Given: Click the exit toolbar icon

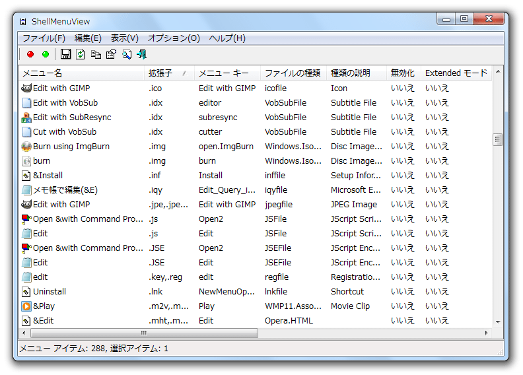Looking at the screenshot, I should 142,54.
